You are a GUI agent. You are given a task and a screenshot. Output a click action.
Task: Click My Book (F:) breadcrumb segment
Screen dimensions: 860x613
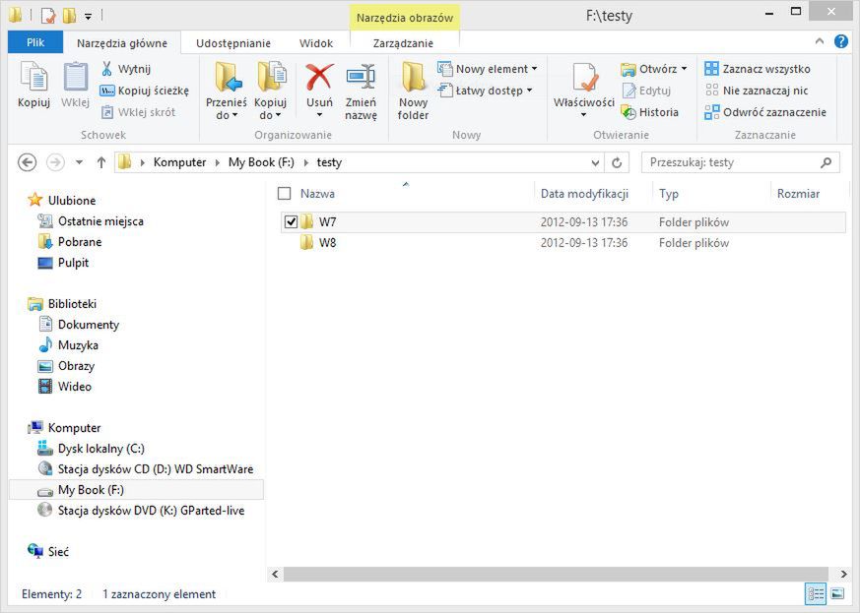[x=261, y=162]
